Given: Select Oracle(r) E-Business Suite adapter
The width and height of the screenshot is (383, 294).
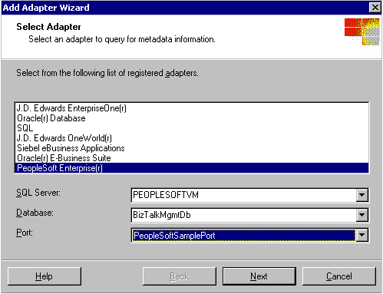Looking at the screenshot, I should (x=192, y=158).
